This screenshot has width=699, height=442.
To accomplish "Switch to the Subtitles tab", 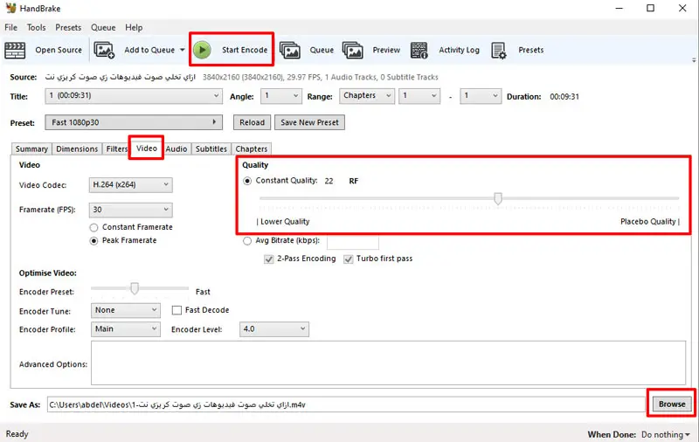I will (x=211, y=148).
